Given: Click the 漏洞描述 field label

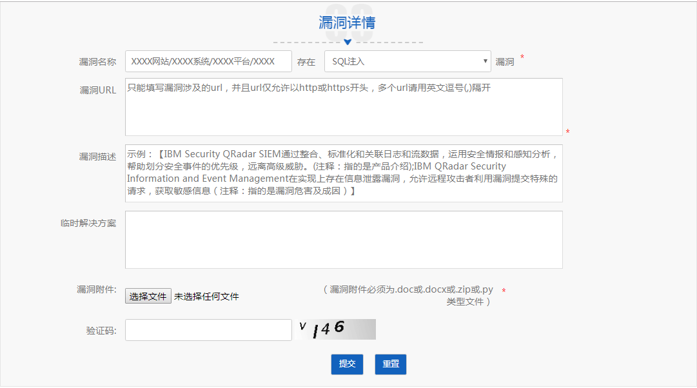Looking at the screenshot, I should click(x=97, y=157).
